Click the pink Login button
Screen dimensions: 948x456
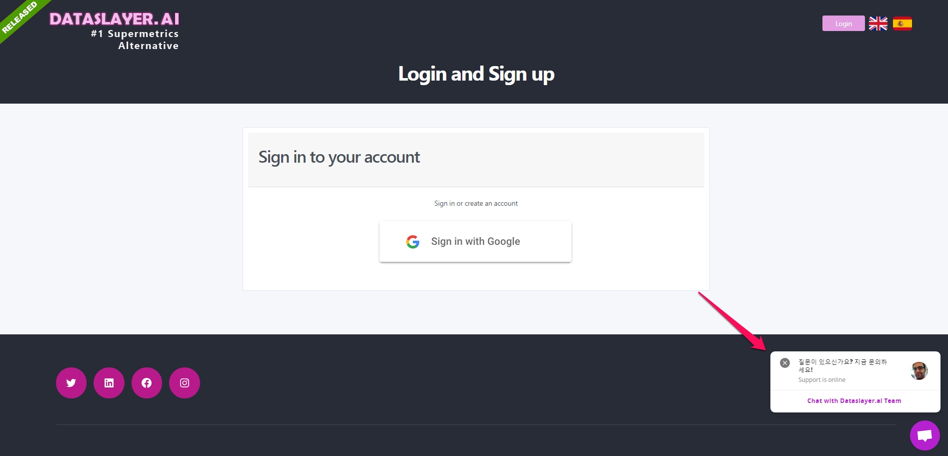[x=843, y=24]
